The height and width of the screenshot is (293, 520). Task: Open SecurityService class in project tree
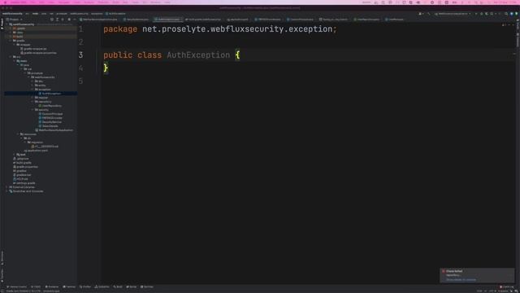pyautogui.click(x=52, y=122)
